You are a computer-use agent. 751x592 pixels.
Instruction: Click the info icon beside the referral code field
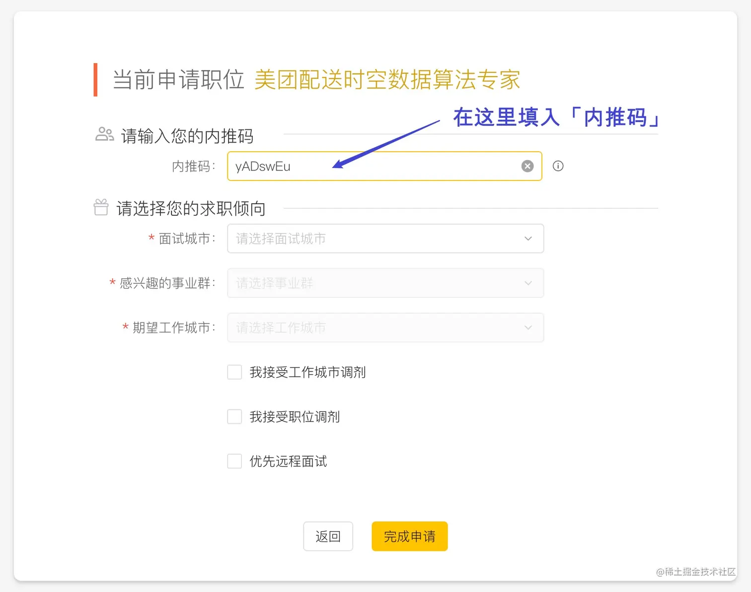point(558,166)
